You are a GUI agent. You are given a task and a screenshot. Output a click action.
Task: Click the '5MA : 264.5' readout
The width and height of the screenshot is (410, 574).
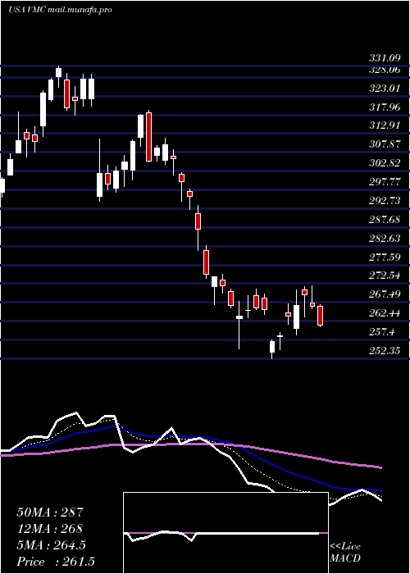51,545
